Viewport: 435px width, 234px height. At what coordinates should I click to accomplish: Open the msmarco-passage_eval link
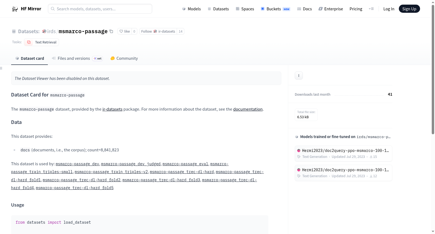185,164
